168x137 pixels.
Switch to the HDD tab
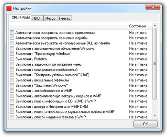(37, 18)
